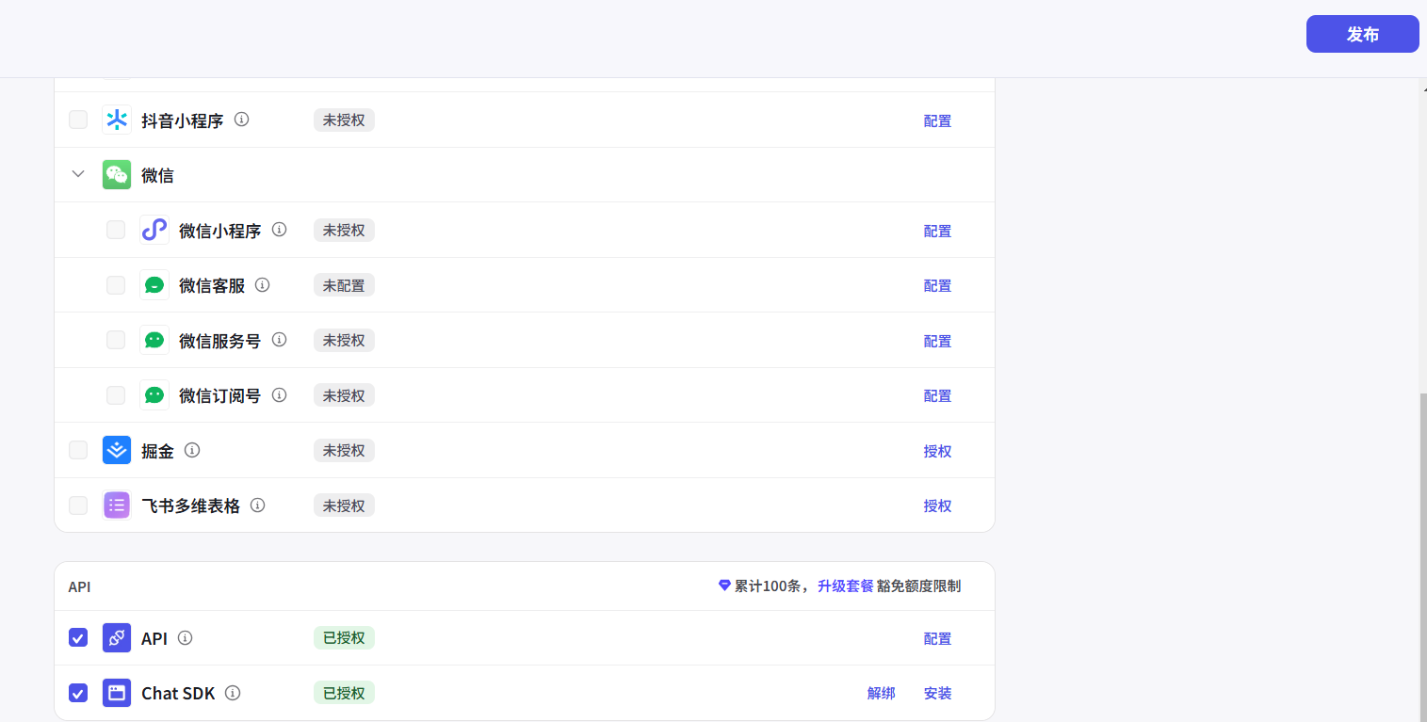
Task: Check the 微信客服 checkbox
Action: [x=116, y=284]
